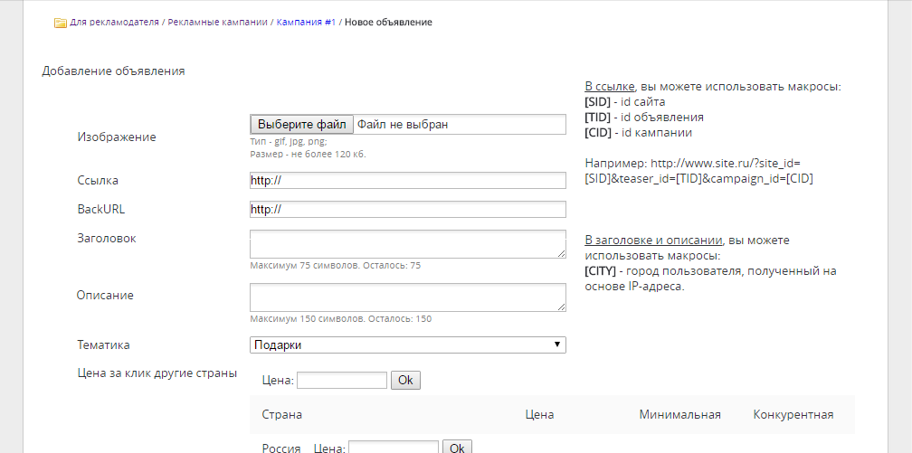
Task: Expand the «Тематика» dropdown showing Подарки
Action: point(408,344)
